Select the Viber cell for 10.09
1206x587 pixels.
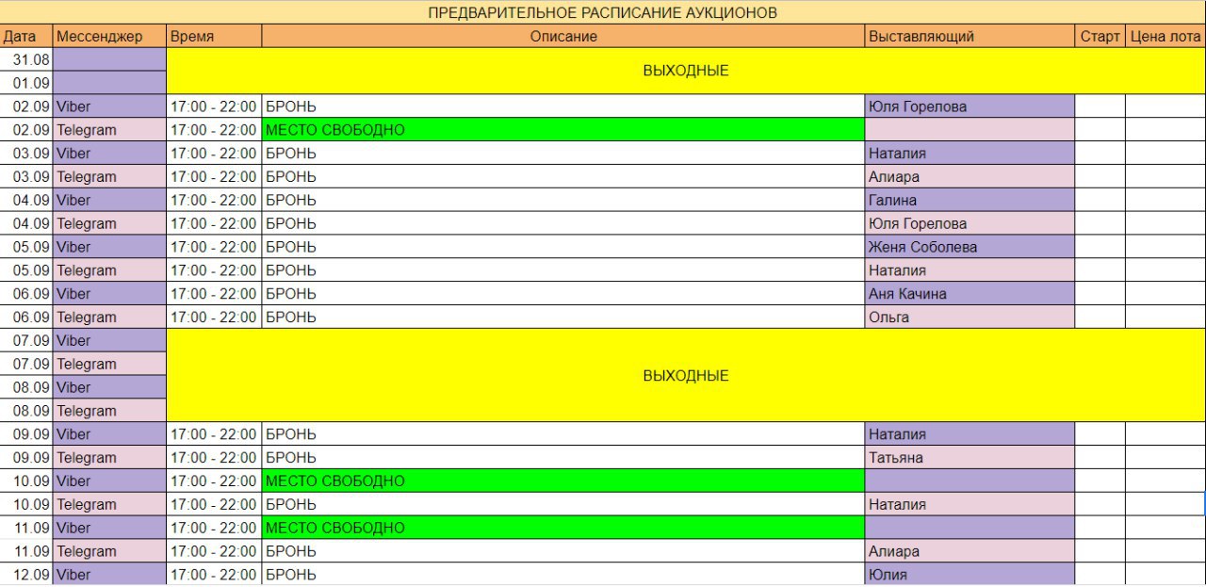click(109, 481)
